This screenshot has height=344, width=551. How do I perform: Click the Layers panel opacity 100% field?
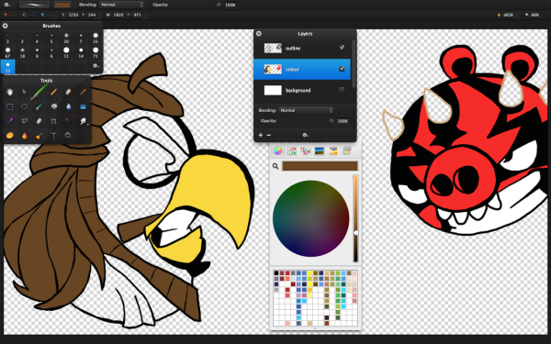coord(343,121)
